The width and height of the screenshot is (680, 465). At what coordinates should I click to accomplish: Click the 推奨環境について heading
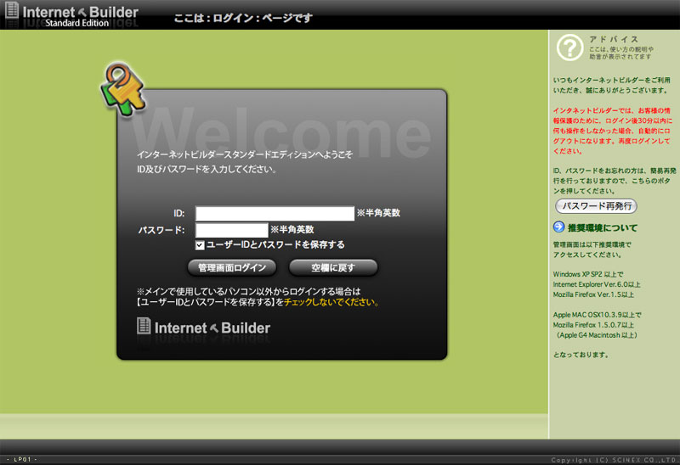coord(602,227)
